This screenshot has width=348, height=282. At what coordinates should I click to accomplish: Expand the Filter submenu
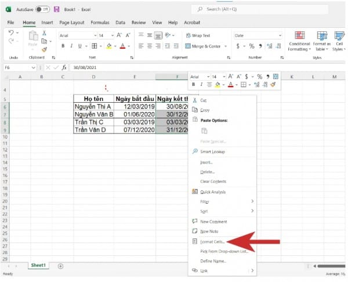click(222, 201)
